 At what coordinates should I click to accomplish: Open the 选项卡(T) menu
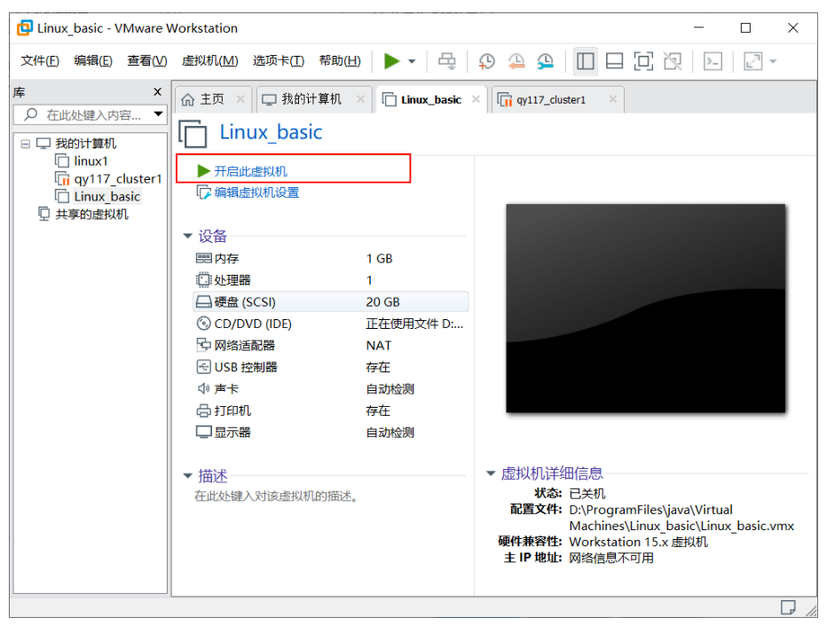(x=279, y=61)
